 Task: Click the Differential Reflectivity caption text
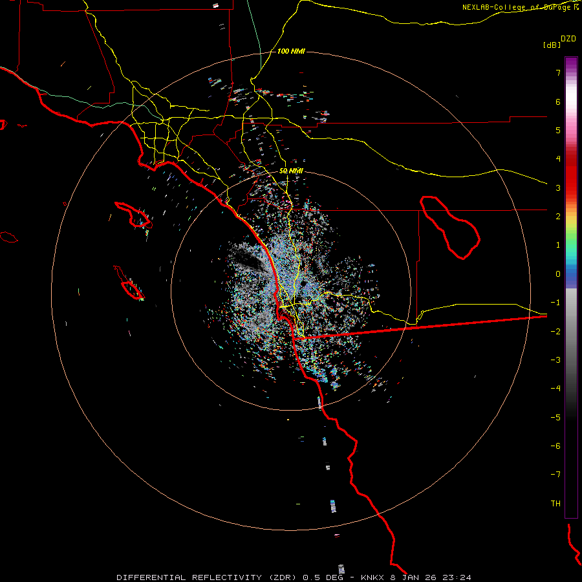[294, 577]
